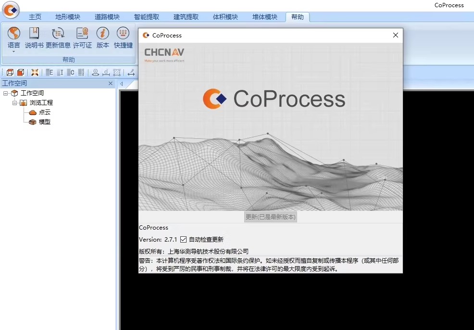Switch to the 体积模块 ribbon tab

click(x=225, y=17)
